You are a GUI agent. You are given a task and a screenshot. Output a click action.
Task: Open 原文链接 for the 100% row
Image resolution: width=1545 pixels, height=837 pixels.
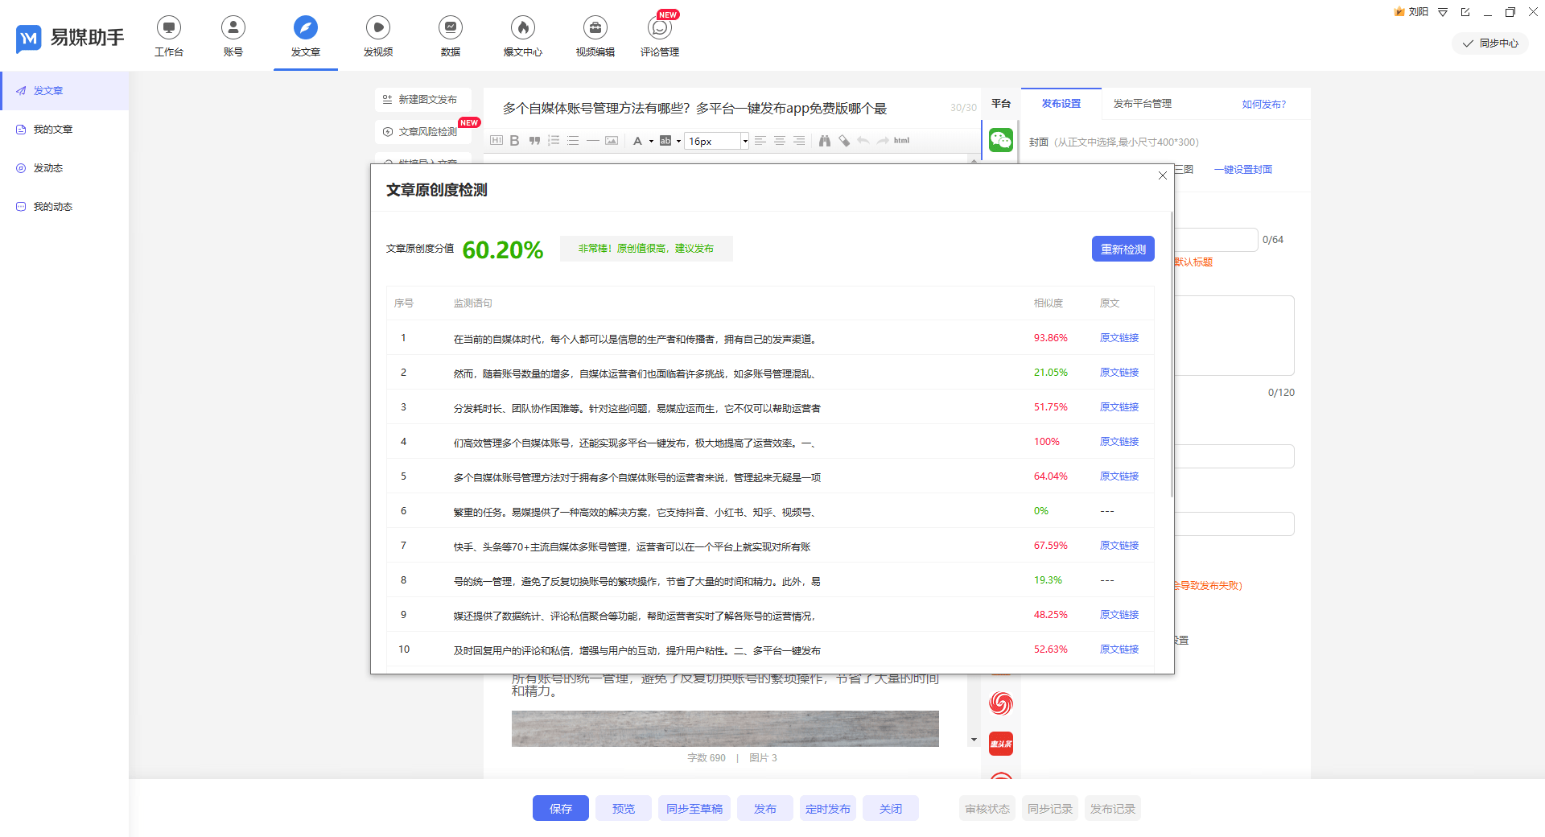[x=1119, y=442]
